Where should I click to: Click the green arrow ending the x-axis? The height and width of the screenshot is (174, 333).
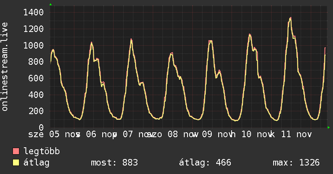coord(329,128)
